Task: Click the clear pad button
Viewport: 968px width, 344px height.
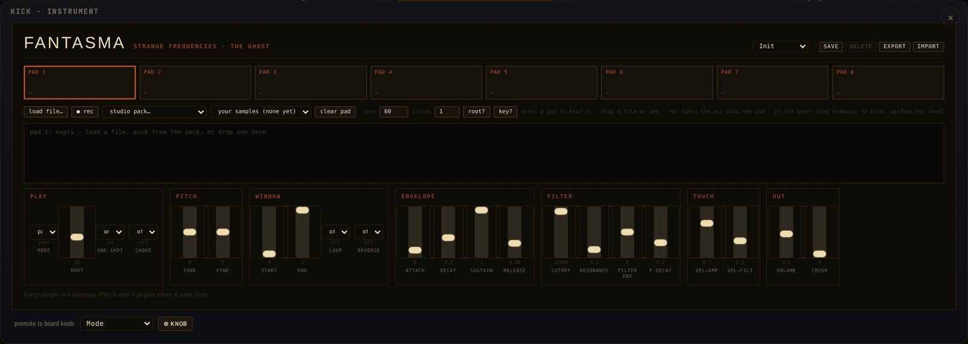Action: click(335, 112)
